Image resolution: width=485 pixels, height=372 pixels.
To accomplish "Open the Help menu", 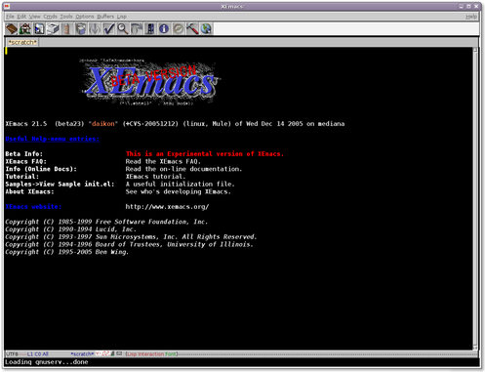I will pyautogui.click(x=471, y=17).
